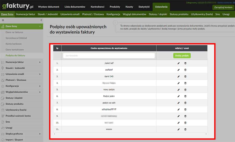Click pencil icon in row 4
Screen dimensions: 235x142
click(179, 83)
